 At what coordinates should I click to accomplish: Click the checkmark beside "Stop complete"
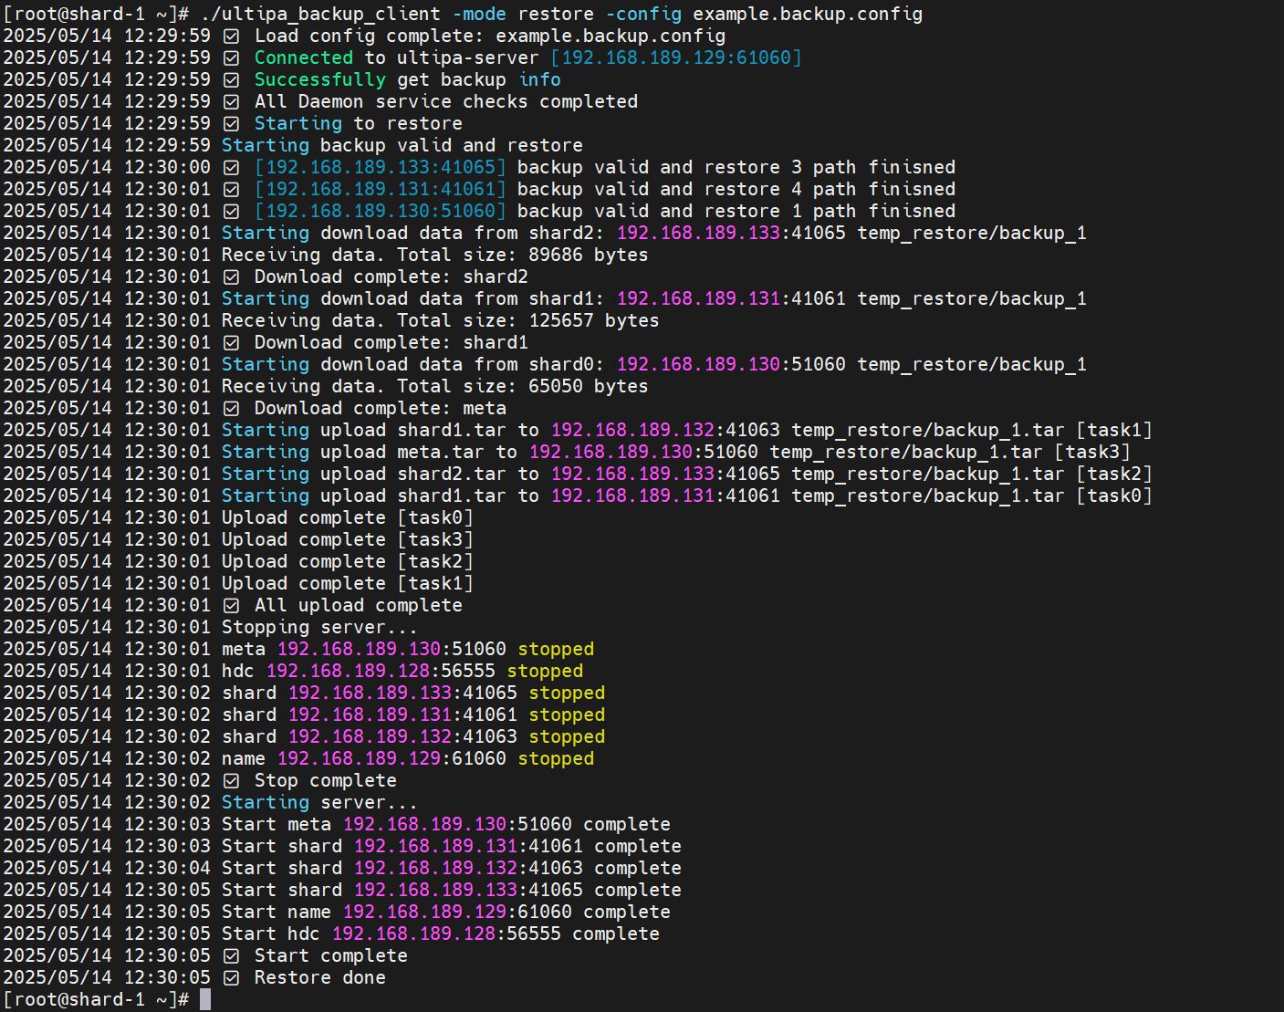232,781
